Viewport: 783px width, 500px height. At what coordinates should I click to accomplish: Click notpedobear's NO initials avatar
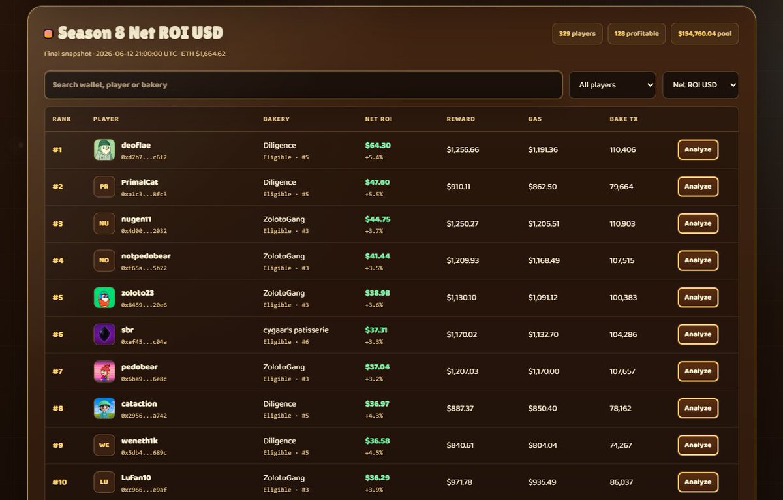[x=104, y=260]
